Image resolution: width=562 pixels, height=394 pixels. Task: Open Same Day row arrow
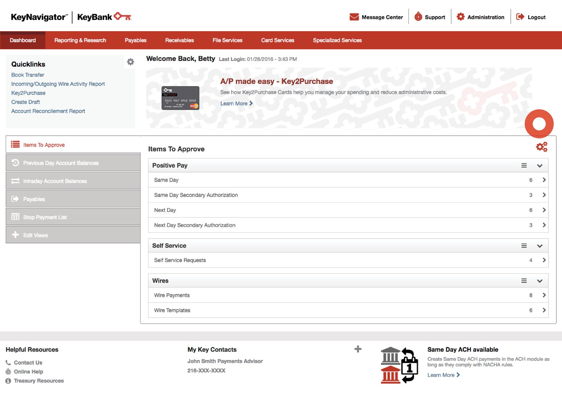[544, 180]
